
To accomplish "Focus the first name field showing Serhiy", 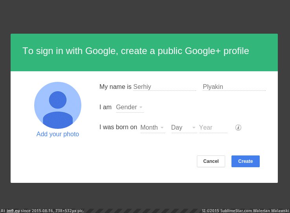I will [164, 87].
